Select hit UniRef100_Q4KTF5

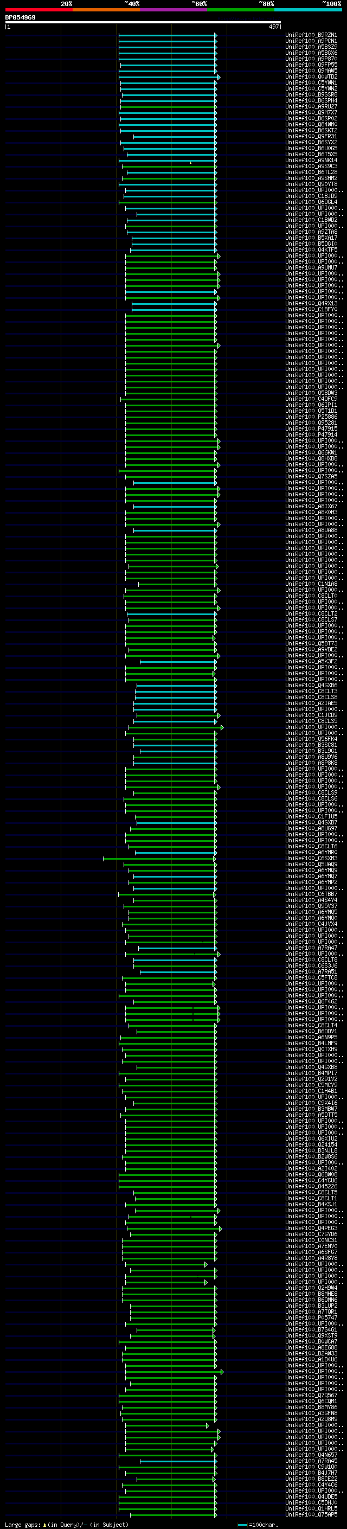(311, 250)
